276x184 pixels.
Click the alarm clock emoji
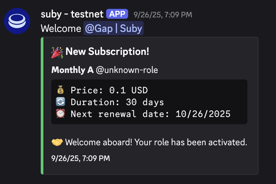(x=60, y=114)
